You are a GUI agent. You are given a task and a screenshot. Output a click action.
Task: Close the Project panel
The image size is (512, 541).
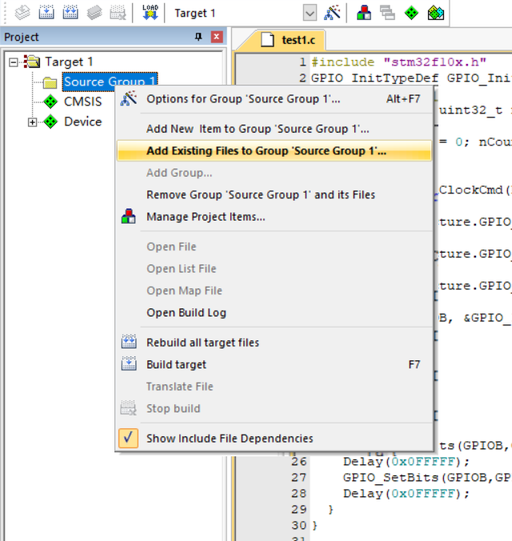[217, 37]
